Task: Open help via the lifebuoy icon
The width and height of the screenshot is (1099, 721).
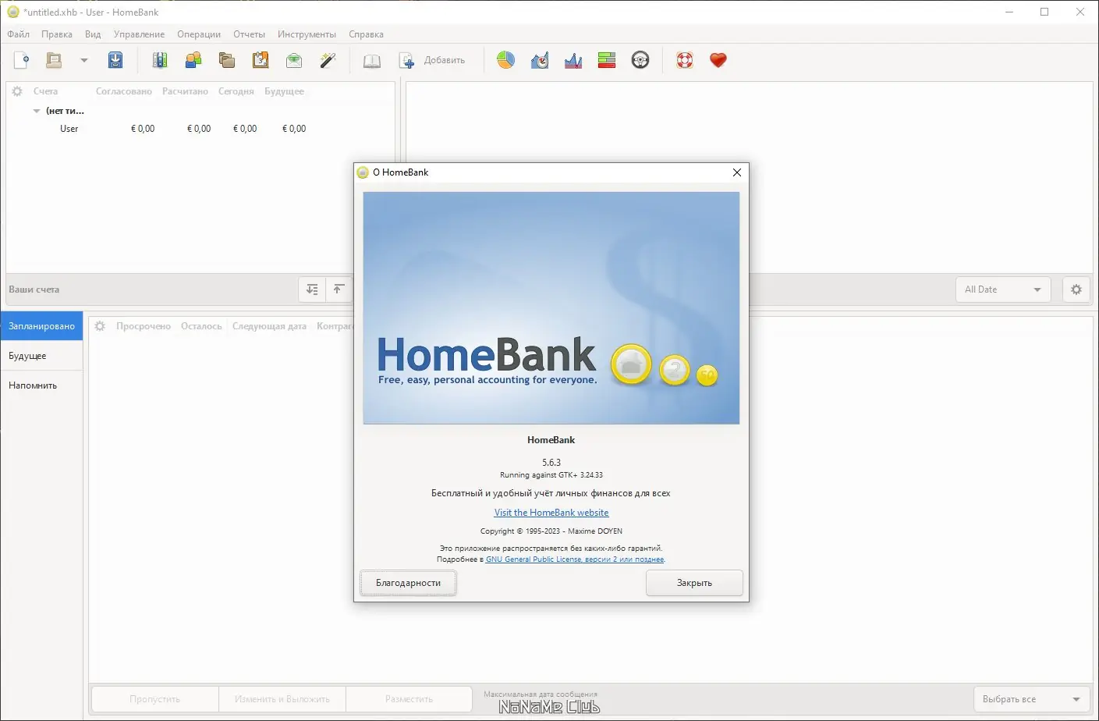Action: pyautogui.click(x=685, y=60)
